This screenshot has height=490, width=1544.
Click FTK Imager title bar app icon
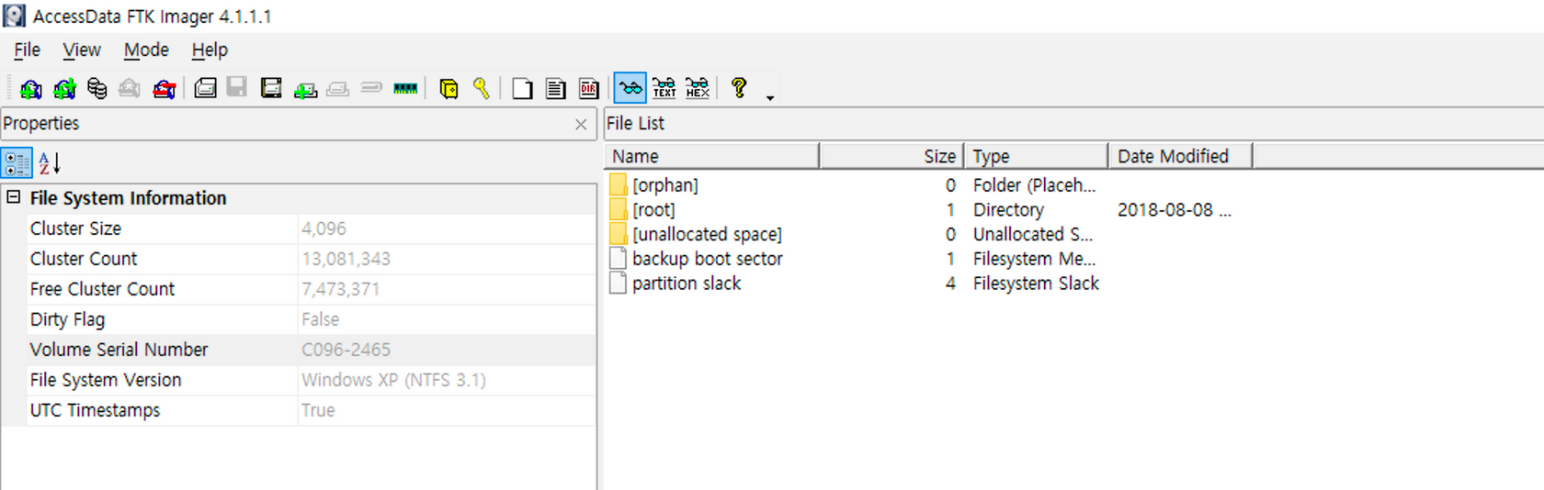coord(14,16)
